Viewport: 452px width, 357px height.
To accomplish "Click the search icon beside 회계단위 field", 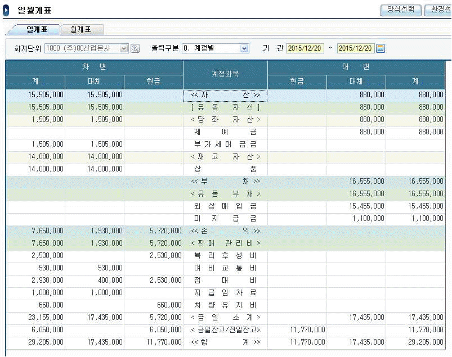I will [135, 48].
